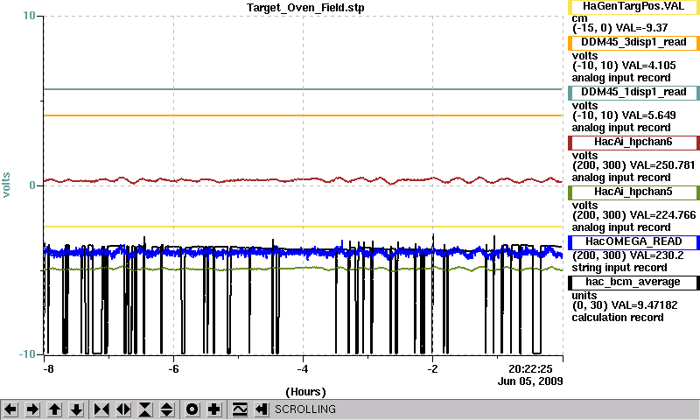This screenshot has width=700, height=420.
Task: Click the arrow-to-bar auto scroll icon
Action: click(262, 409)
